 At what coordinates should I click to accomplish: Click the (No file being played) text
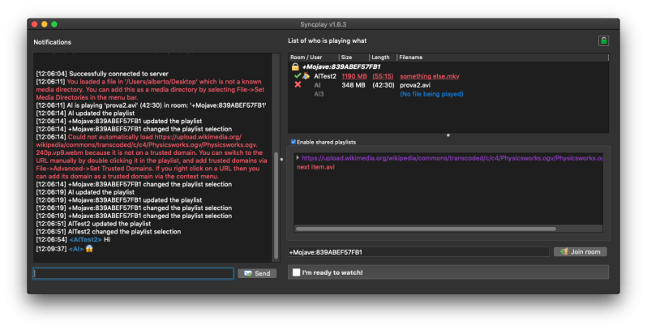[x=431, y=94]
